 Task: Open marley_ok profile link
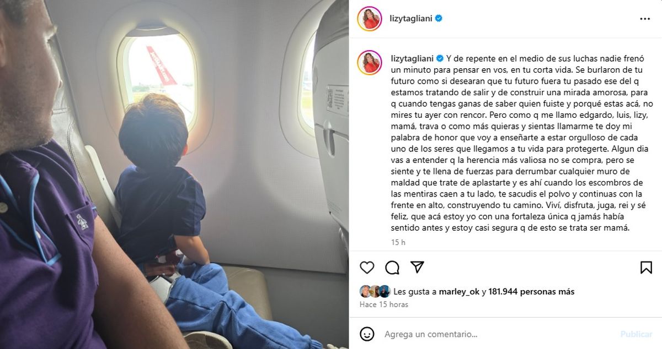(x=460, y=292)
